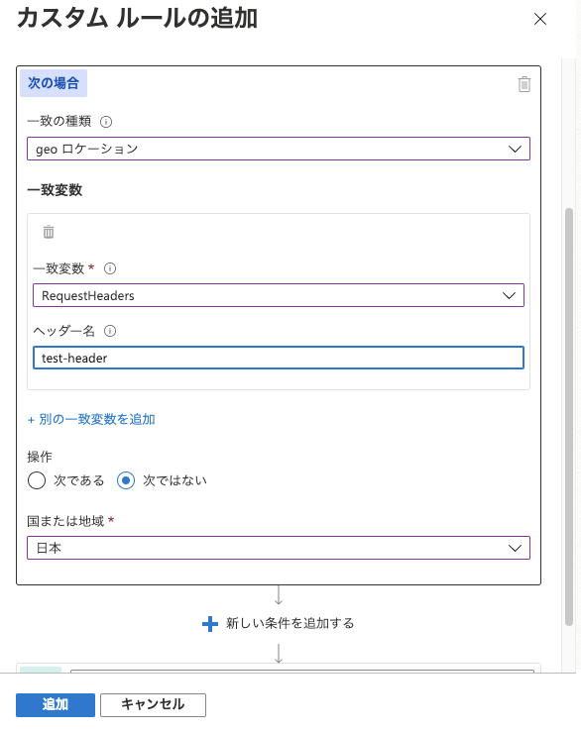This screenshot has width=581, height=732.
Task: Show info tooltip next to 一致変数 label
Action: point(110,268)
